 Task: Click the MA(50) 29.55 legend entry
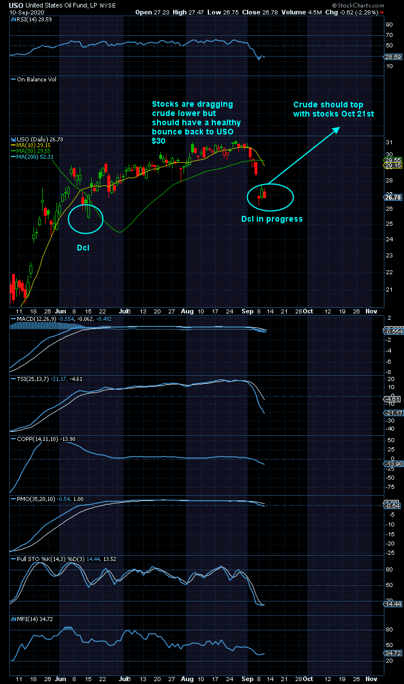[31, 151]
